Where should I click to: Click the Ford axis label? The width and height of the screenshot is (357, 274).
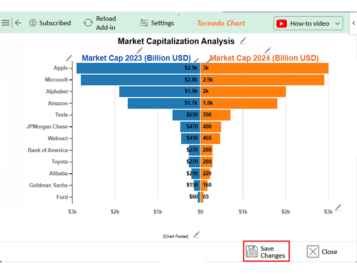(62, 197)
